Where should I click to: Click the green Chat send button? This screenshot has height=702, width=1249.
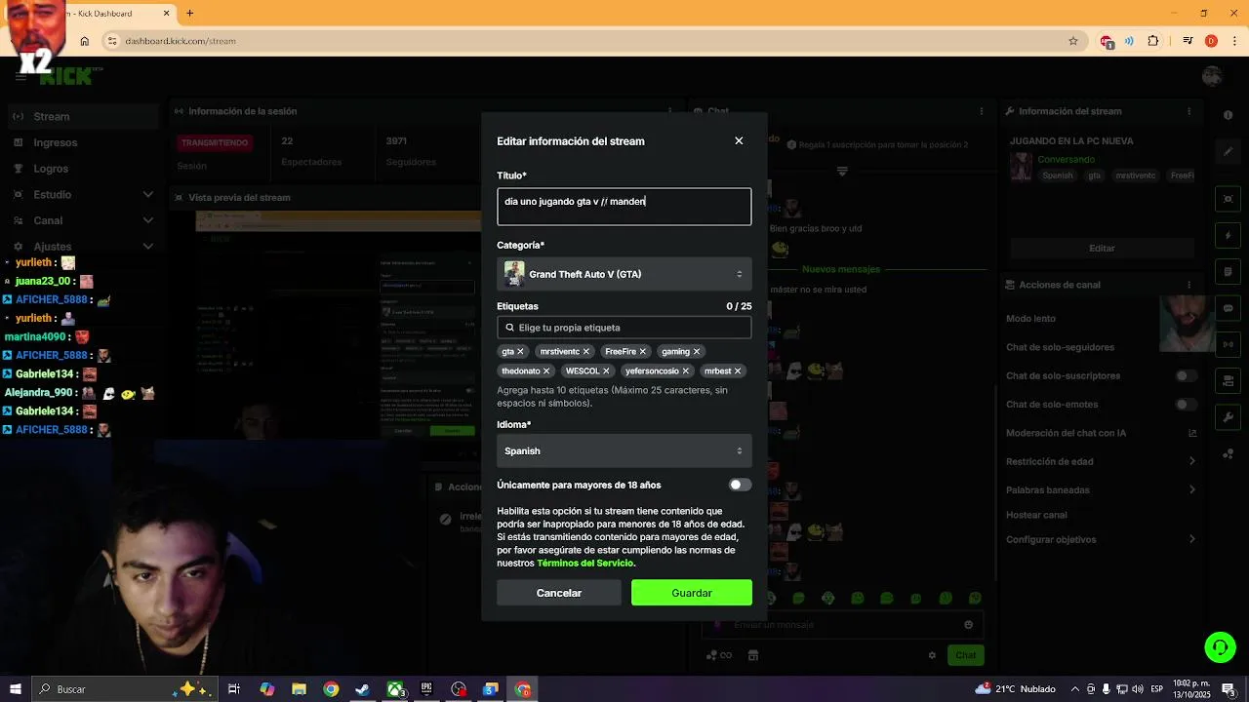[x=965, y=655]
